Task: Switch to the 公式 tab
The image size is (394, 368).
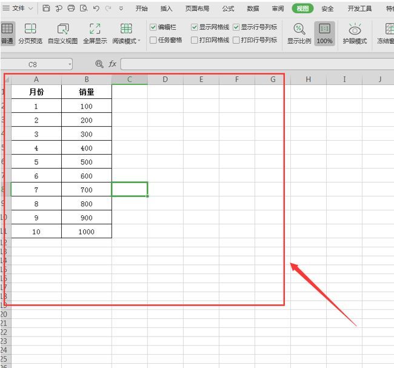Action: pos(228,8)
